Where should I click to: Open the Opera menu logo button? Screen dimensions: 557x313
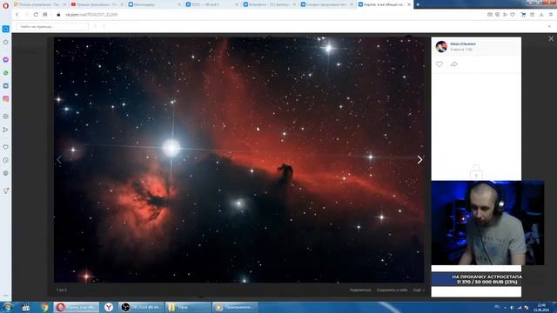point(5,5)
